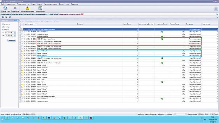Image resolution: width=219 pixels, height=123 pixels.
Task: Open Нештатные ситуации warning icon
Action: pos(27,9)
